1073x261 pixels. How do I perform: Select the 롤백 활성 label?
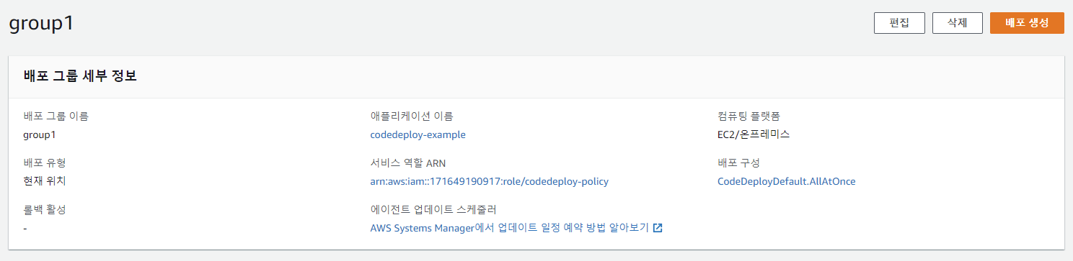(x=45, y=210)
